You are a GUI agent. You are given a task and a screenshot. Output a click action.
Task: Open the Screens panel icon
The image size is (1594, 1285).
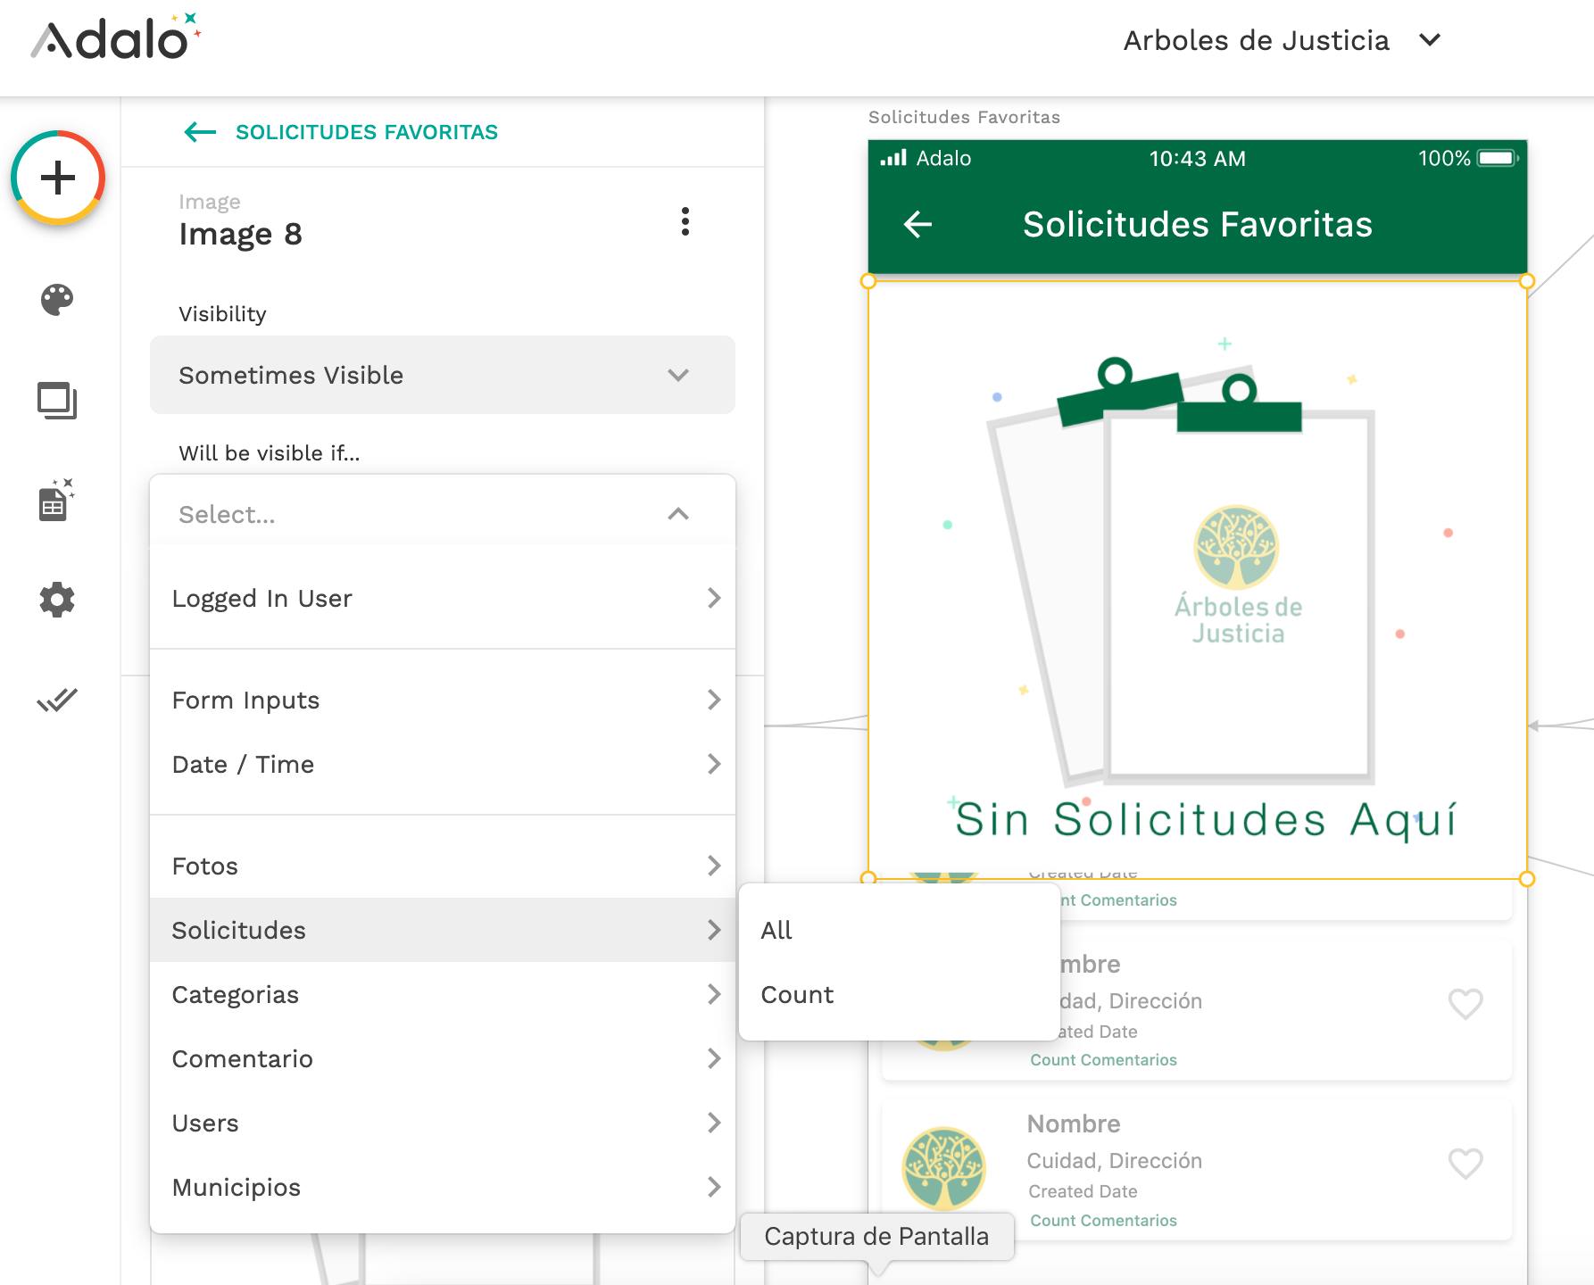pos(57,401)
